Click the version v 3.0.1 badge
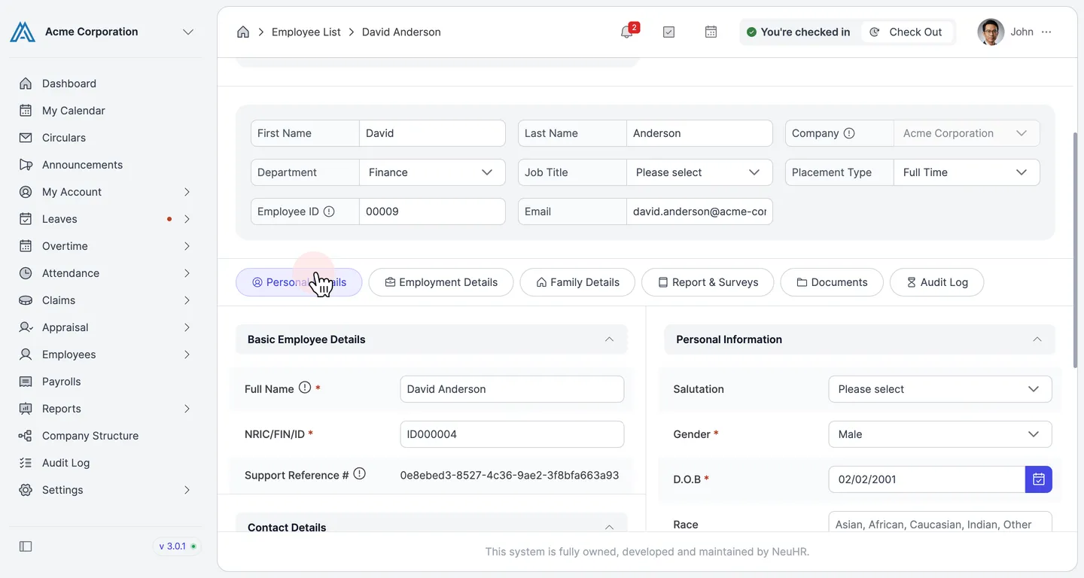 click(x=178, y=546)
